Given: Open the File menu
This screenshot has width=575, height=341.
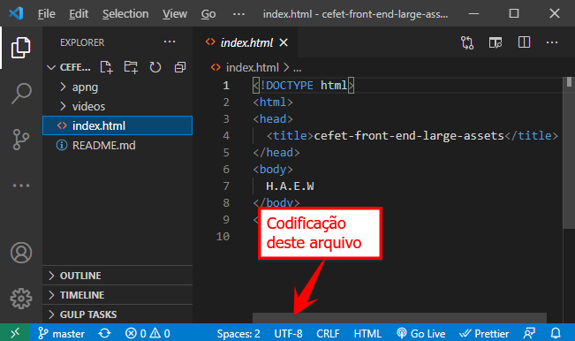Looking at the screenshot, I should coord(46,14).
